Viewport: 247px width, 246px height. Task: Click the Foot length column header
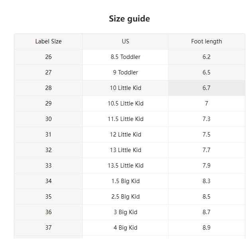206,41
